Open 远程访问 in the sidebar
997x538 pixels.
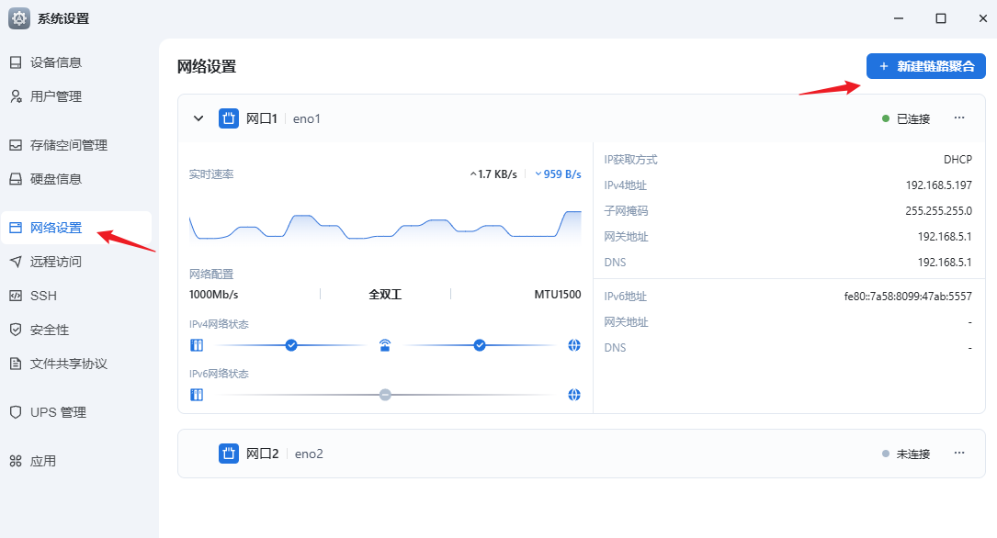pos(56,262)
